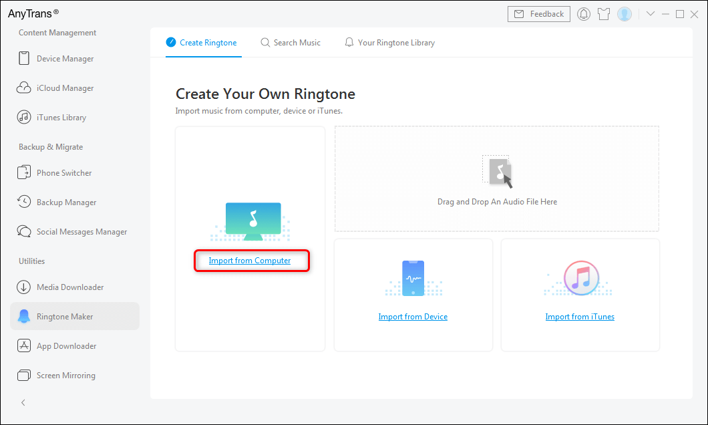
Task: Click the phone waveform device illustration
Action: (x=413, y=278)
